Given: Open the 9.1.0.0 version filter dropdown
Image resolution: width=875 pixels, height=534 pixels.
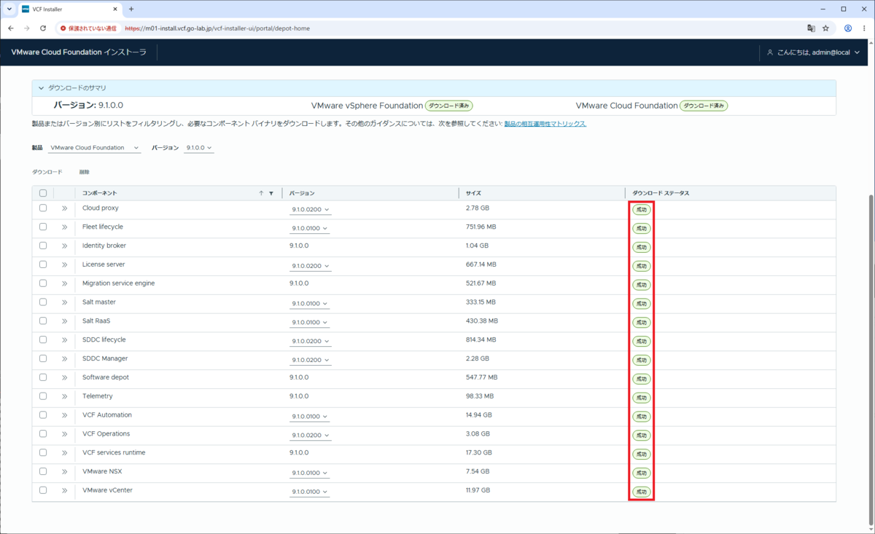Looking at the screenshot, I should (199, 148).
